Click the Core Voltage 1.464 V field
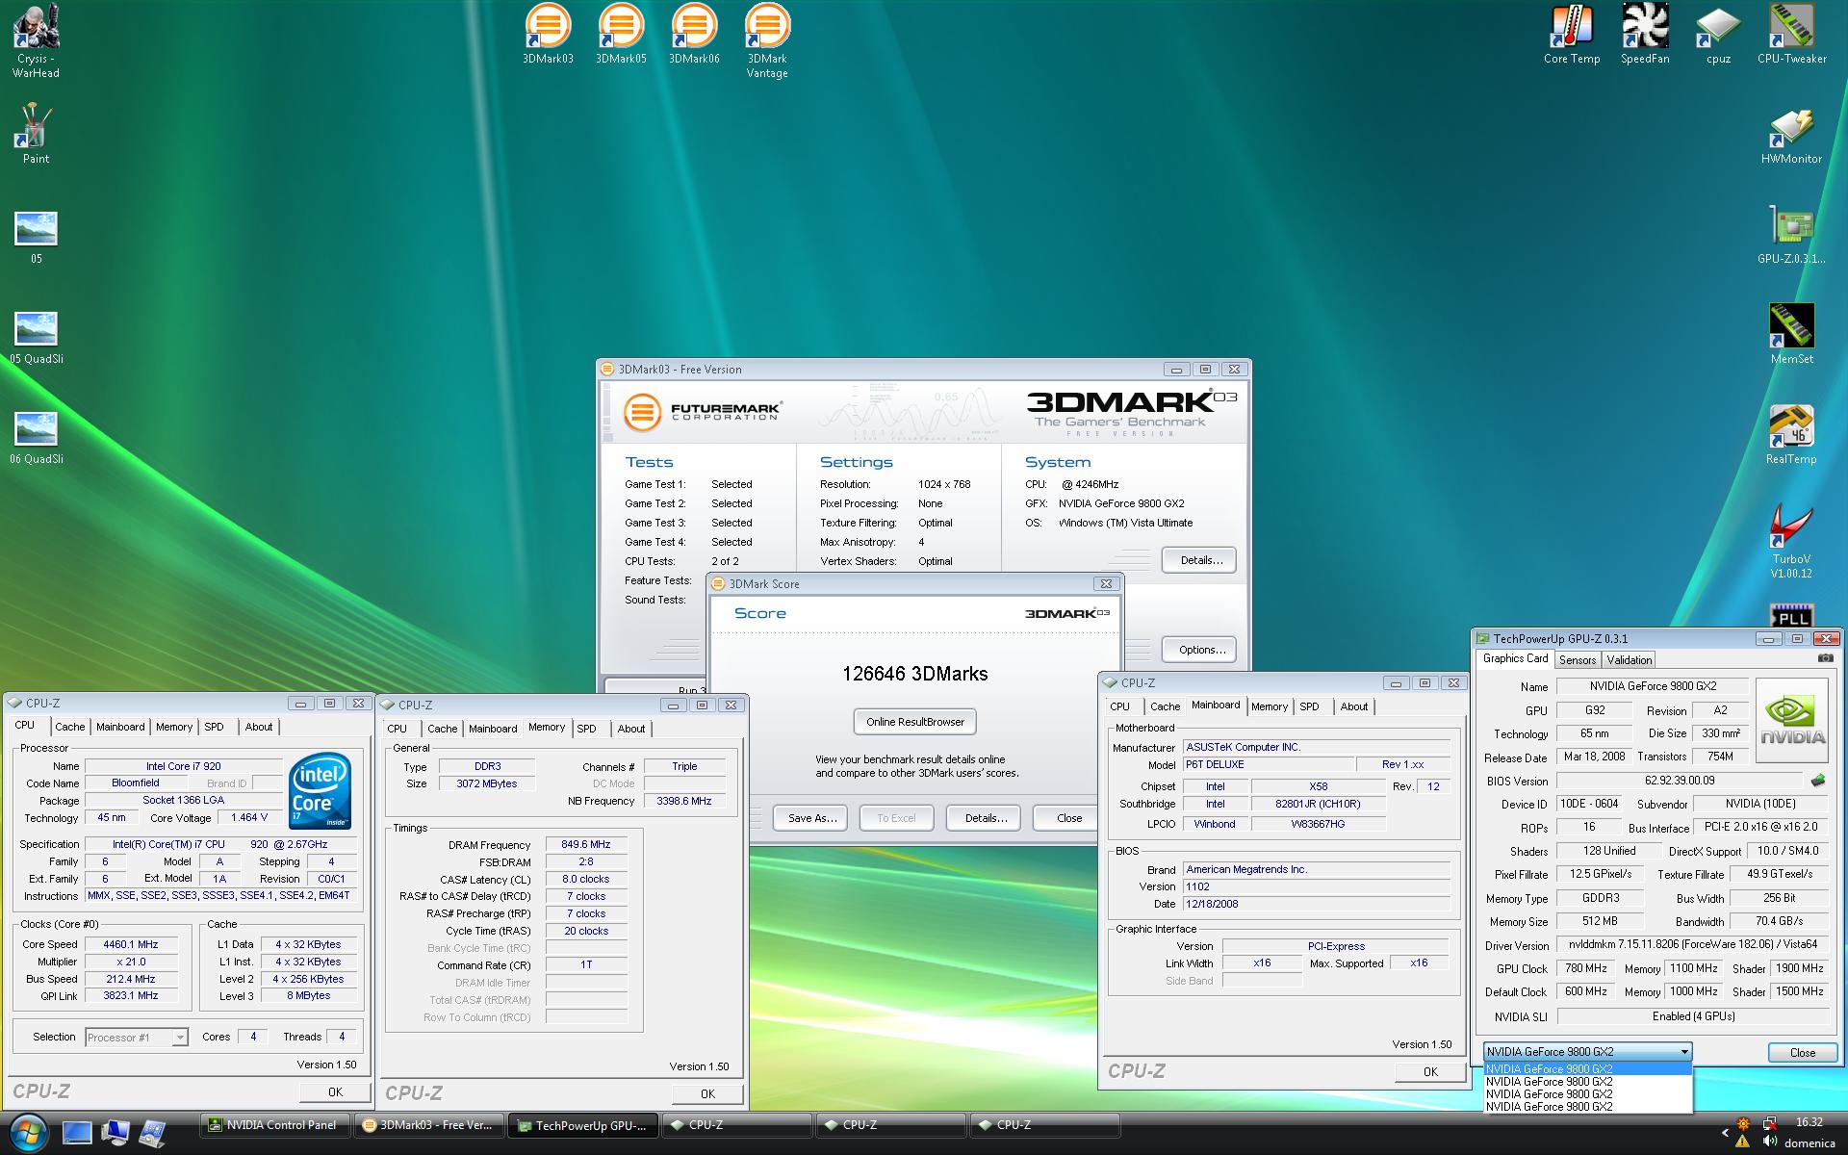Viewport: 1848px width, 1155px height. click(249, 817)
